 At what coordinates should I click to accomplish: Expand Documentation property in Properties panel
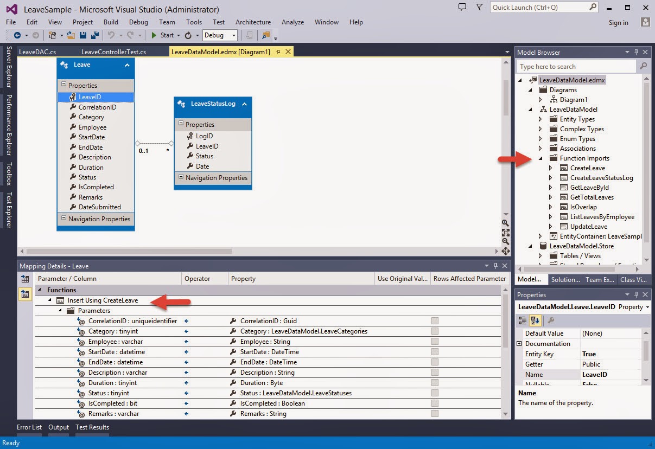519,344
